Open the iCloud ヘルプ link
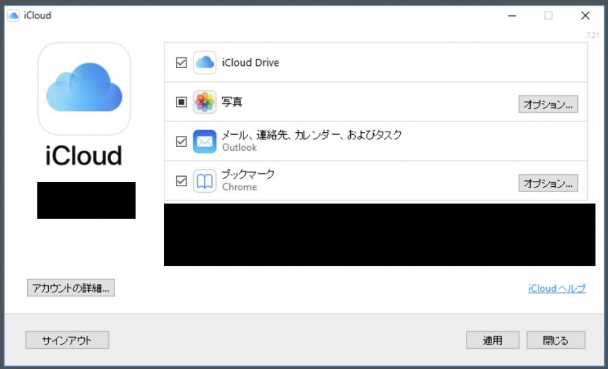The image size is (608, 369). (557, 288)
